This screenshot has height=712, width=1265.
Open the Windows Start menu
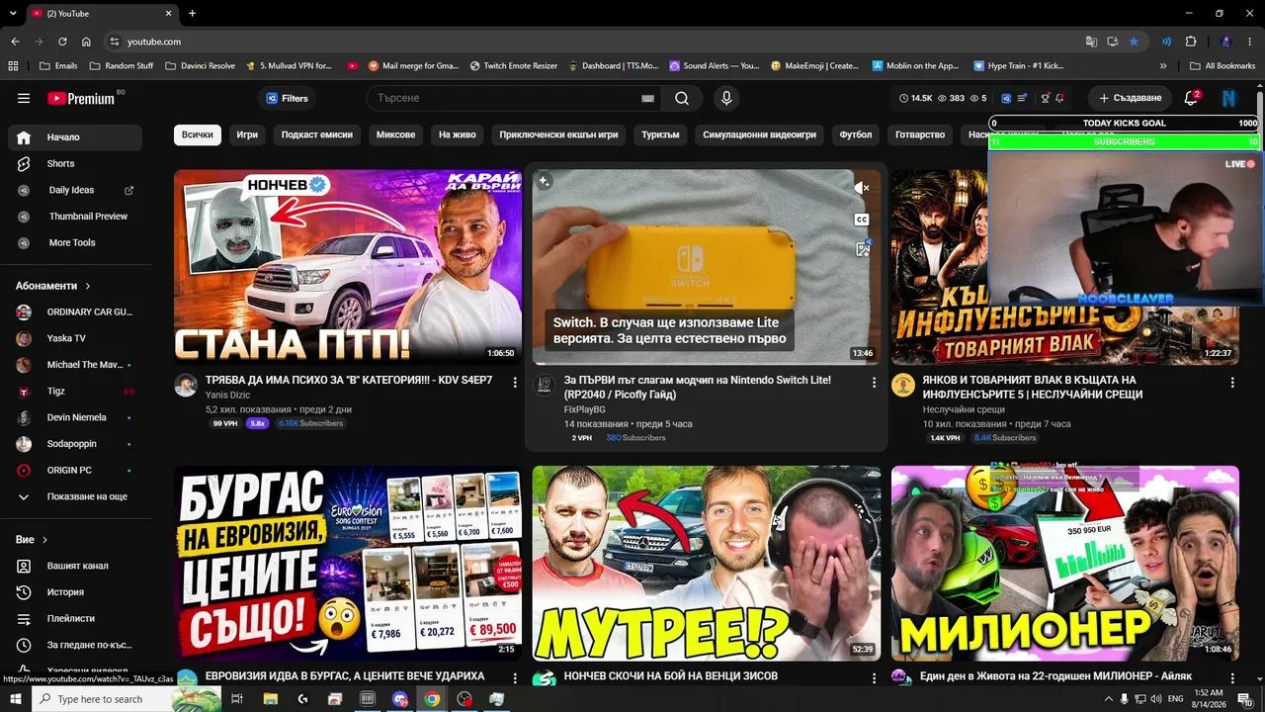click(15, 699)
